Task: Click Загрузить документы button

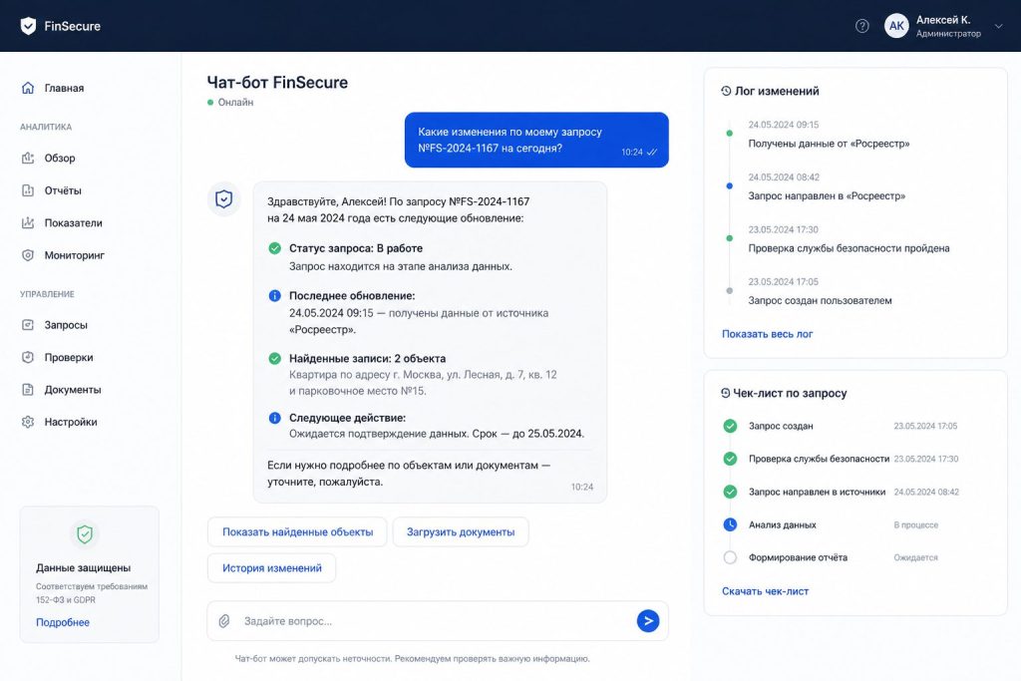Action: (461, 531)
